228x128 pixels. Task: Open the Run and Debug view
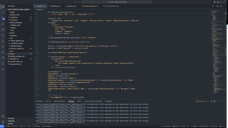coord(3,24)
